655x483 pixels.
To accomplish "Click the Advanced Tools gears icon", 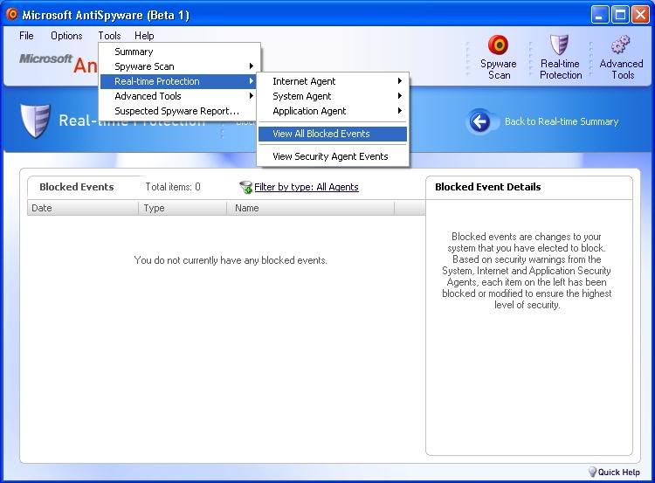I will pos(620,45).
